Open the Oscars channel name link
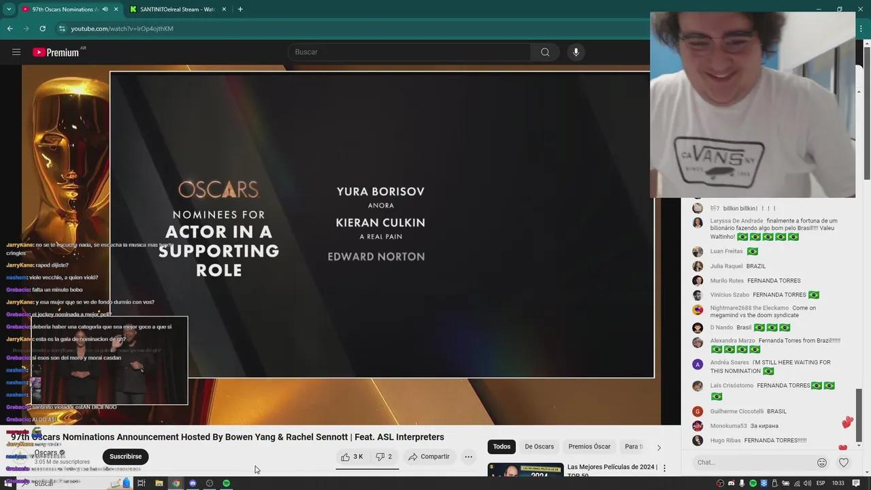Screen dimensions: 871x490 point(46,453)
